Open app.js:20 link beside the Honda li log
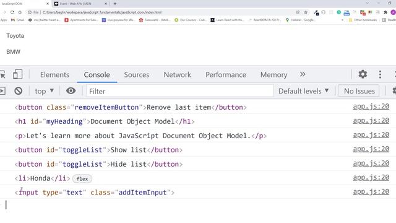Viewport: 396px width, 223px height. 371,178
